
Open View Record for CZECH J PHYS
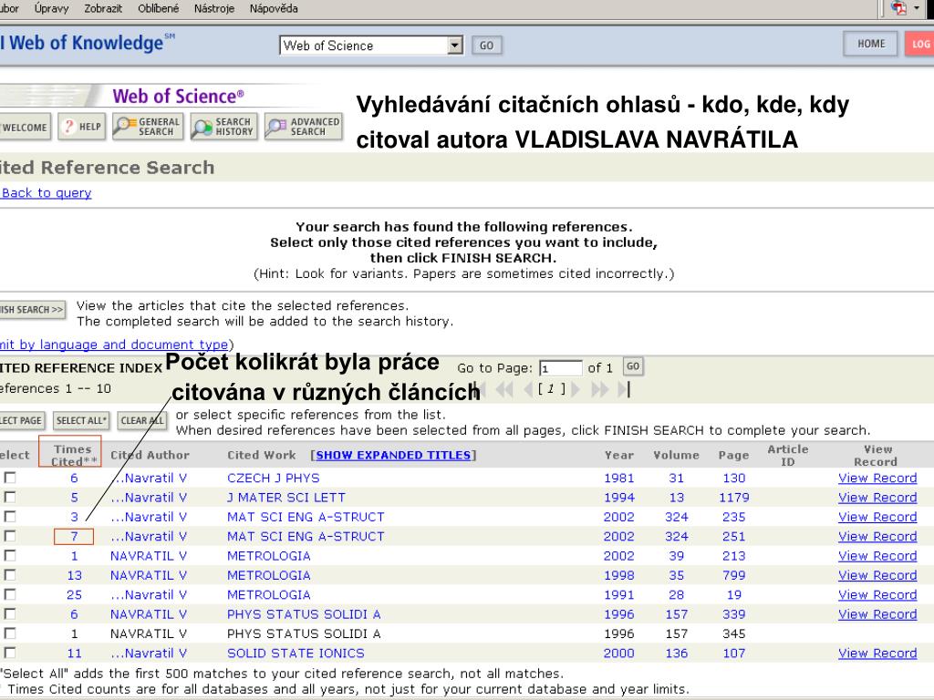click(x=877, y=478)
